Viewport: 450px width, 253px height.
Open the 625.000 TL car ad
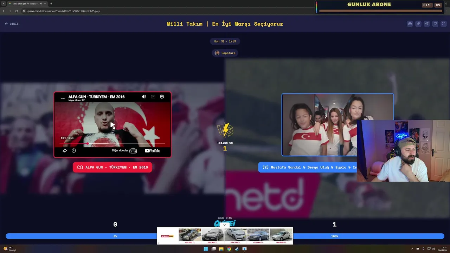point(258,236)
